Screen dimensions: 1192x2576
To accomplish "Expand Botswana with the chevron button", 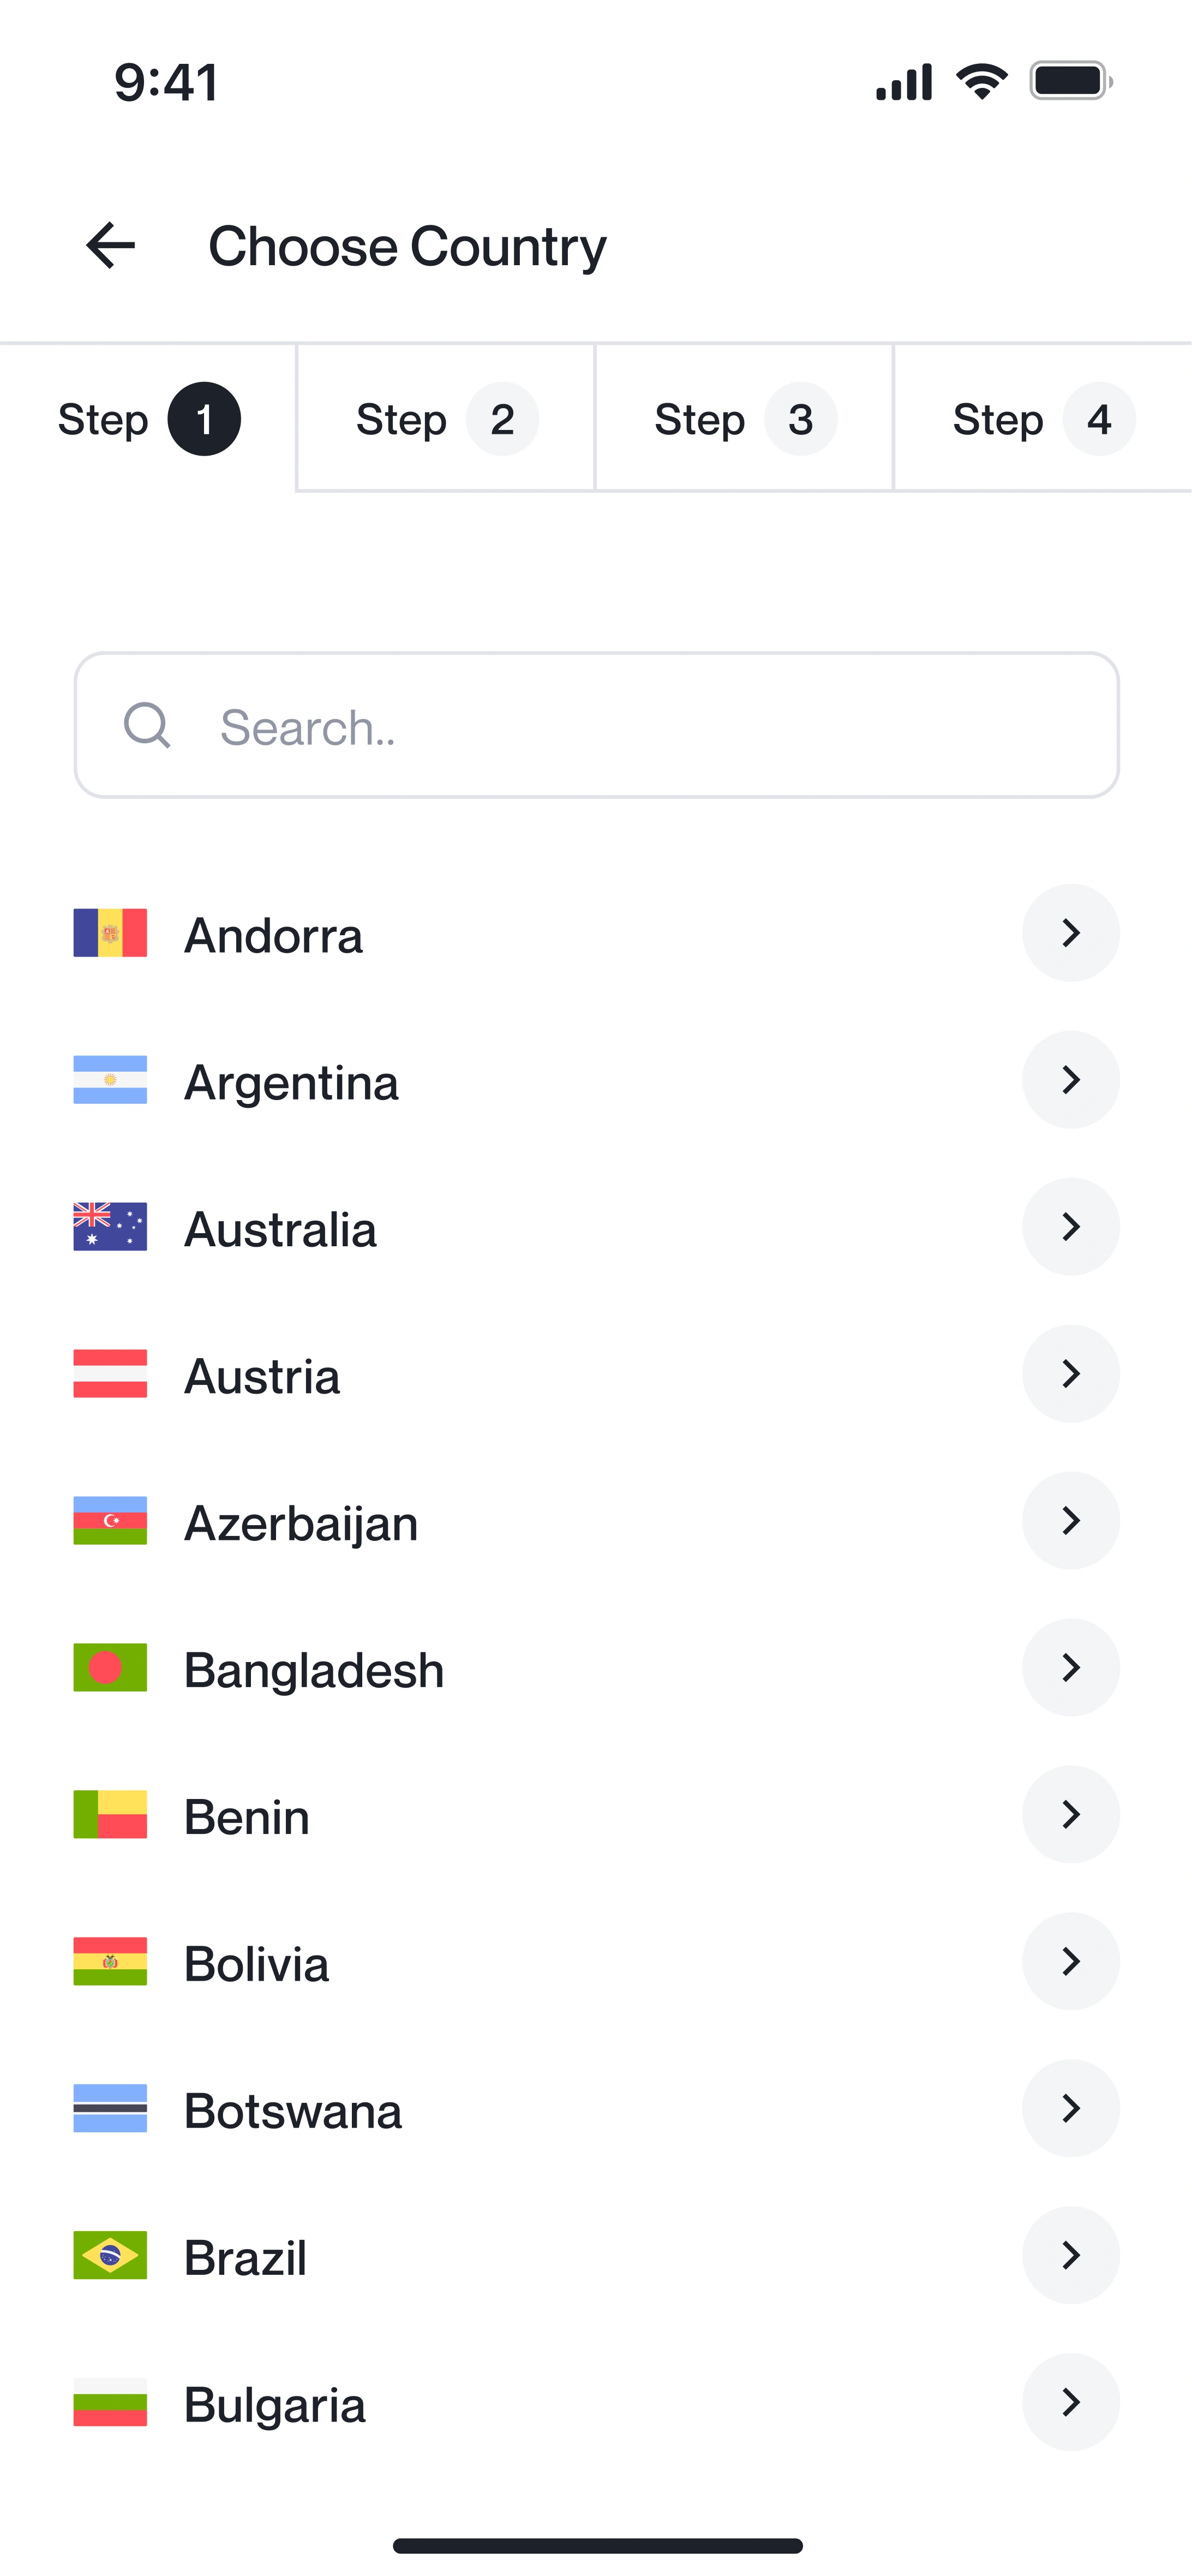I will coord(1070,2109).
